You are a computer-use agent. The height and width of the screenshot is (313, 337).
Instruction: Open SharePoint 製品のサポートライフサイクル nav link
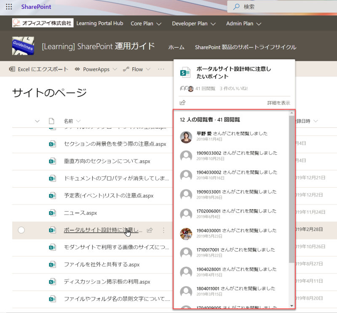coord(246,47)
